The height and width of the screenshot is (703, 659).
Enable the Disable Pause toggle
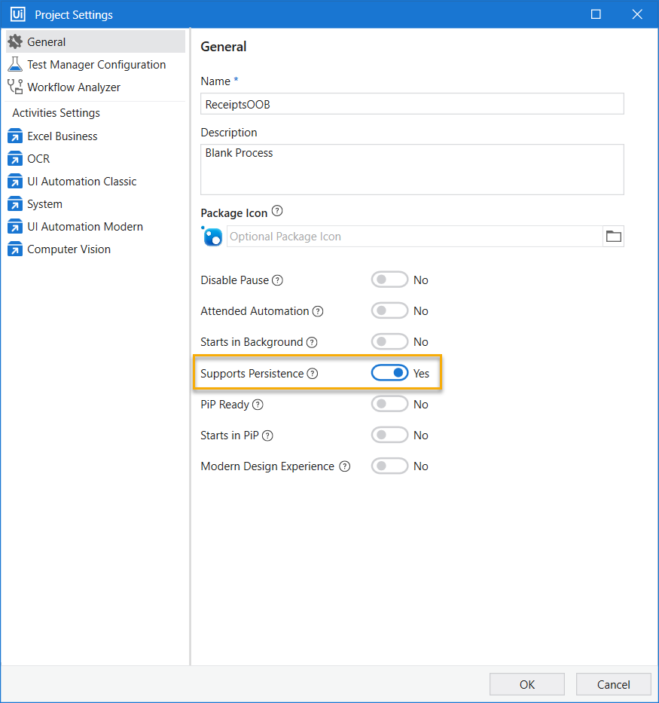(389, 280)
